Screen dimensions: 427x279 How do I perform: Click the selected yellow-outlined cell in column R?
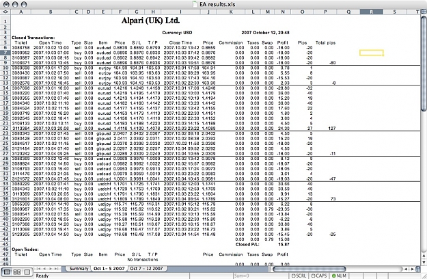tap(372, 53)
